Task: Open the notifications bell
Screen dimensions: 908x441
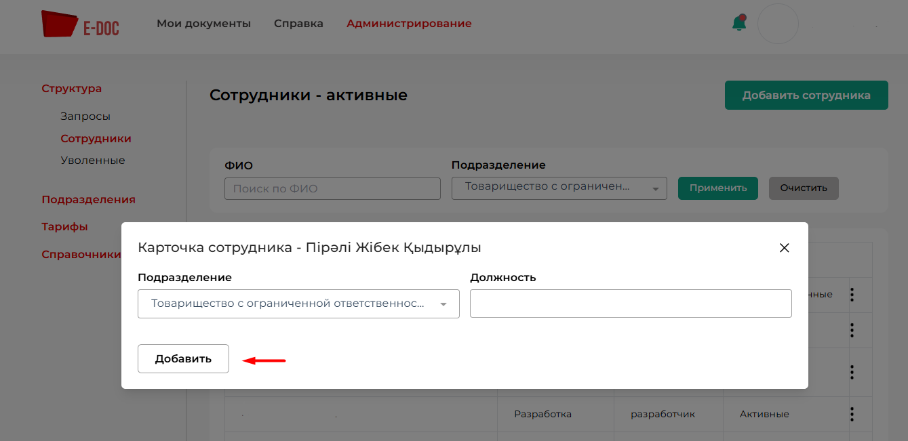Action: click(738, 23)
